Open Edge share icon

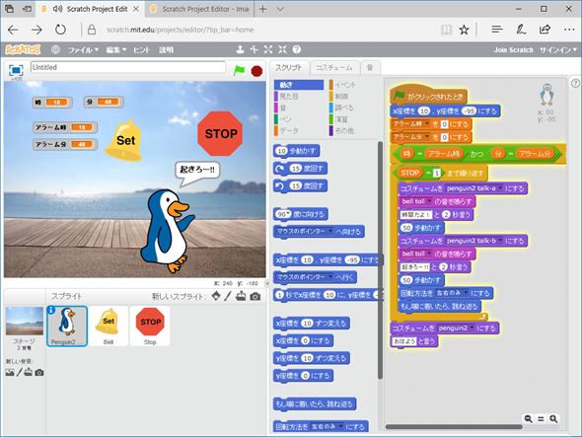tap(545, 30)
